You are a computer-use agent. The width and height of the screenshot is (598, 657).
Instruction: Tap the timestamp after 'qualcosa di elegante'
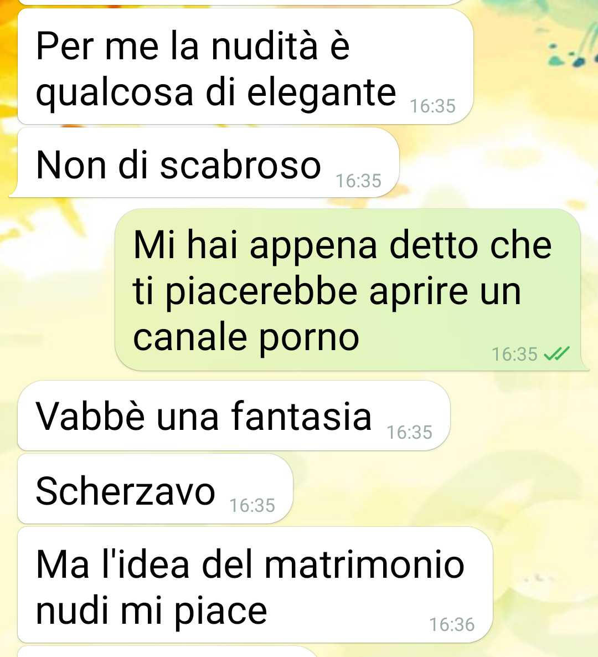432,106
